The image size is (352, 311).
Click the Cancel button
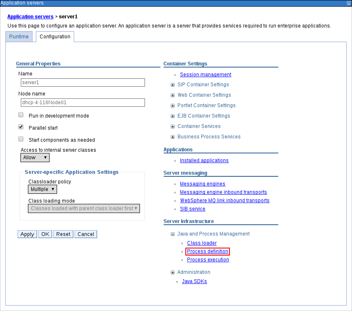[86, 234]
